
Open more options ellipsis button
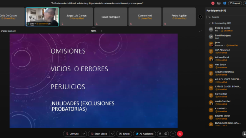point(173,134)
